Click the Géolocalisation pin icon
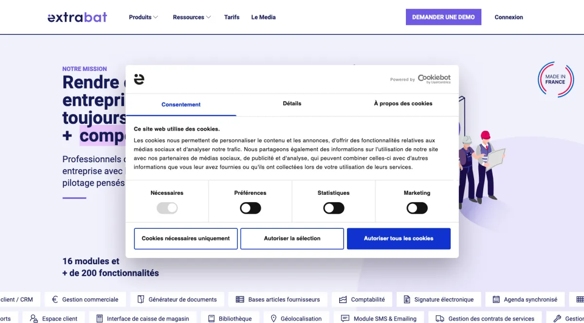The image size is (584, 323). click(x=274, y=318)
